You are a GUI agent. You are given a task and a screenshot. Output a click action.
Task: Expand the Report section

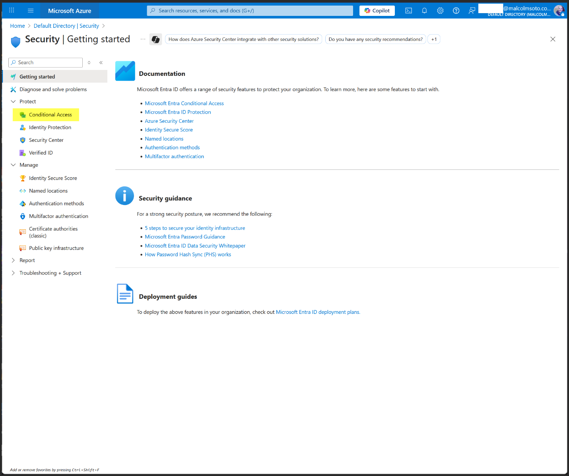[13, 260]
